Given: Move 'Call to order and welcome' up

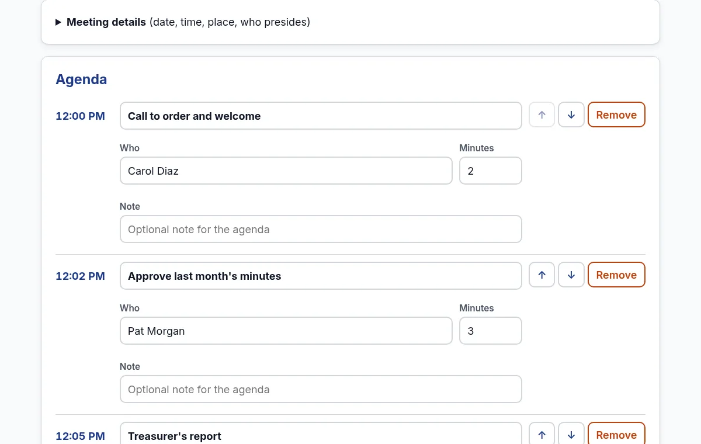Looking at the screenshot, I should pos(542,115).
